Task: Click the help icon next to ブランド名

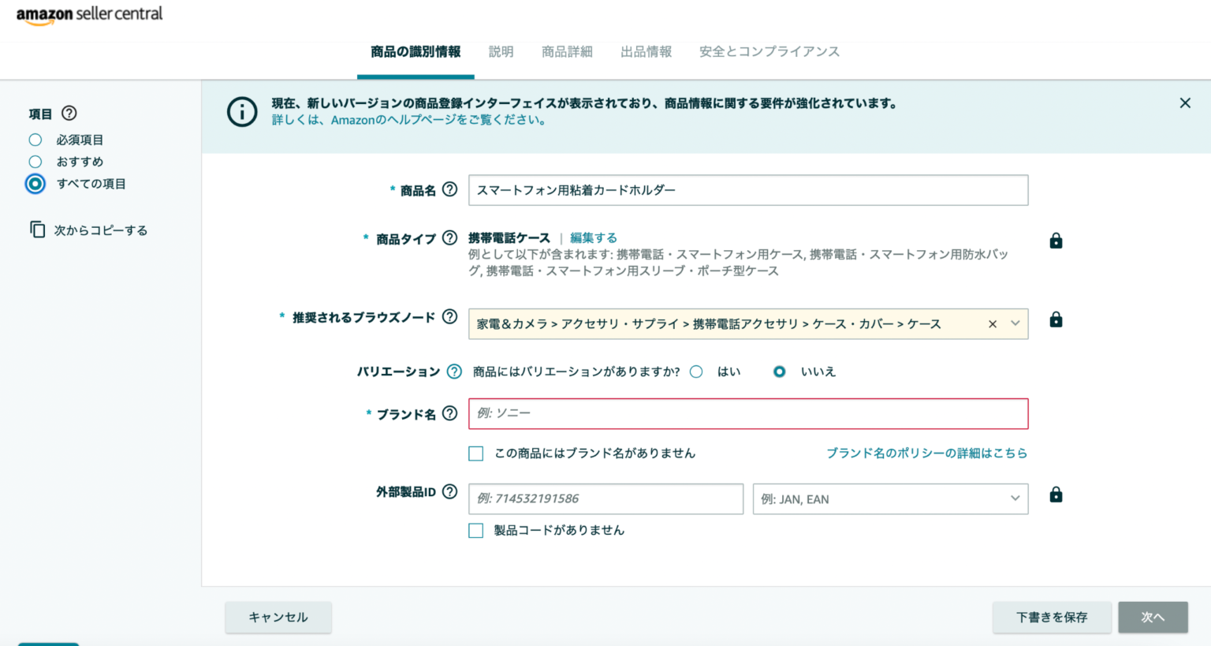Action: click(x=449, y=413)
